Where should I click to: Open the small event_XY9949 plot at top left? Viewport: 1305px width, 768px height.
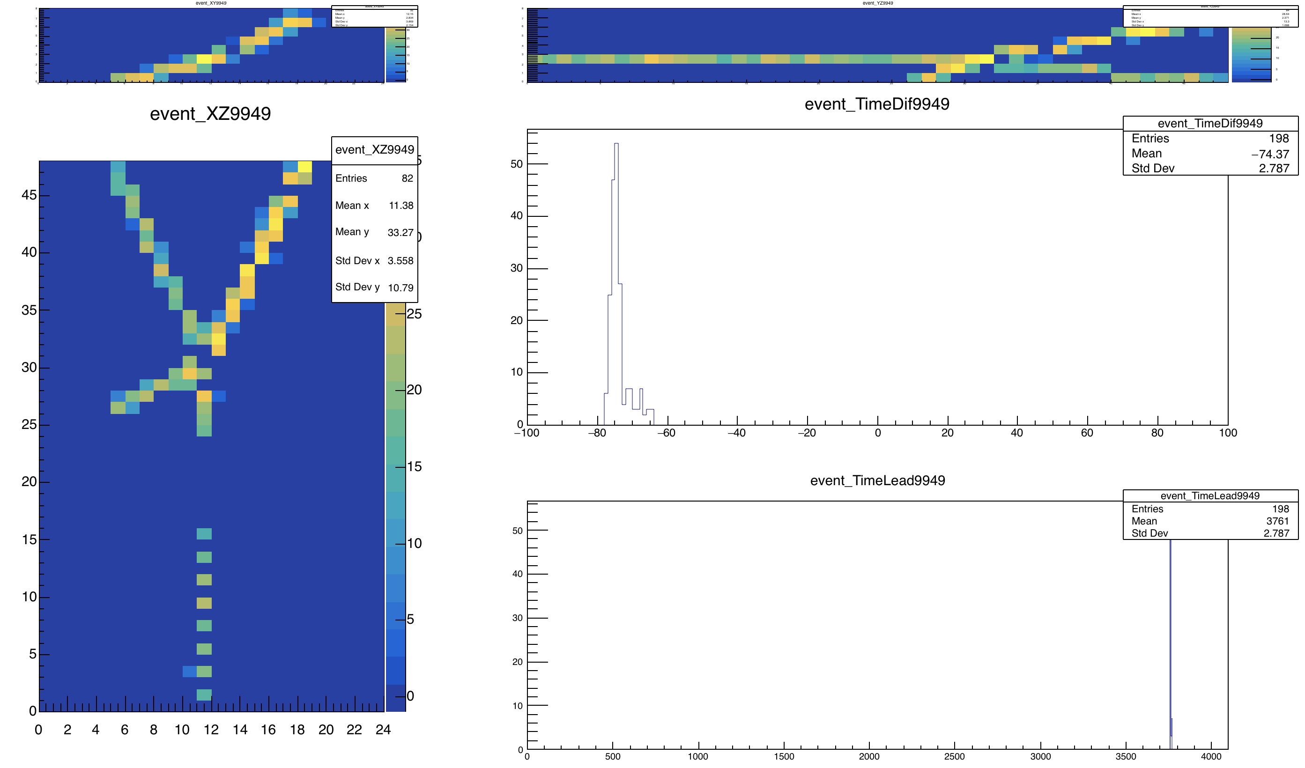(211, 44)
